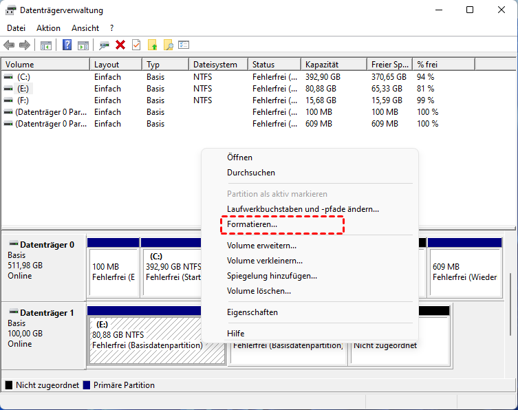The width and height of the screenshot is (518, 410).
Task: Open the Datei menu
Action: 16,28
